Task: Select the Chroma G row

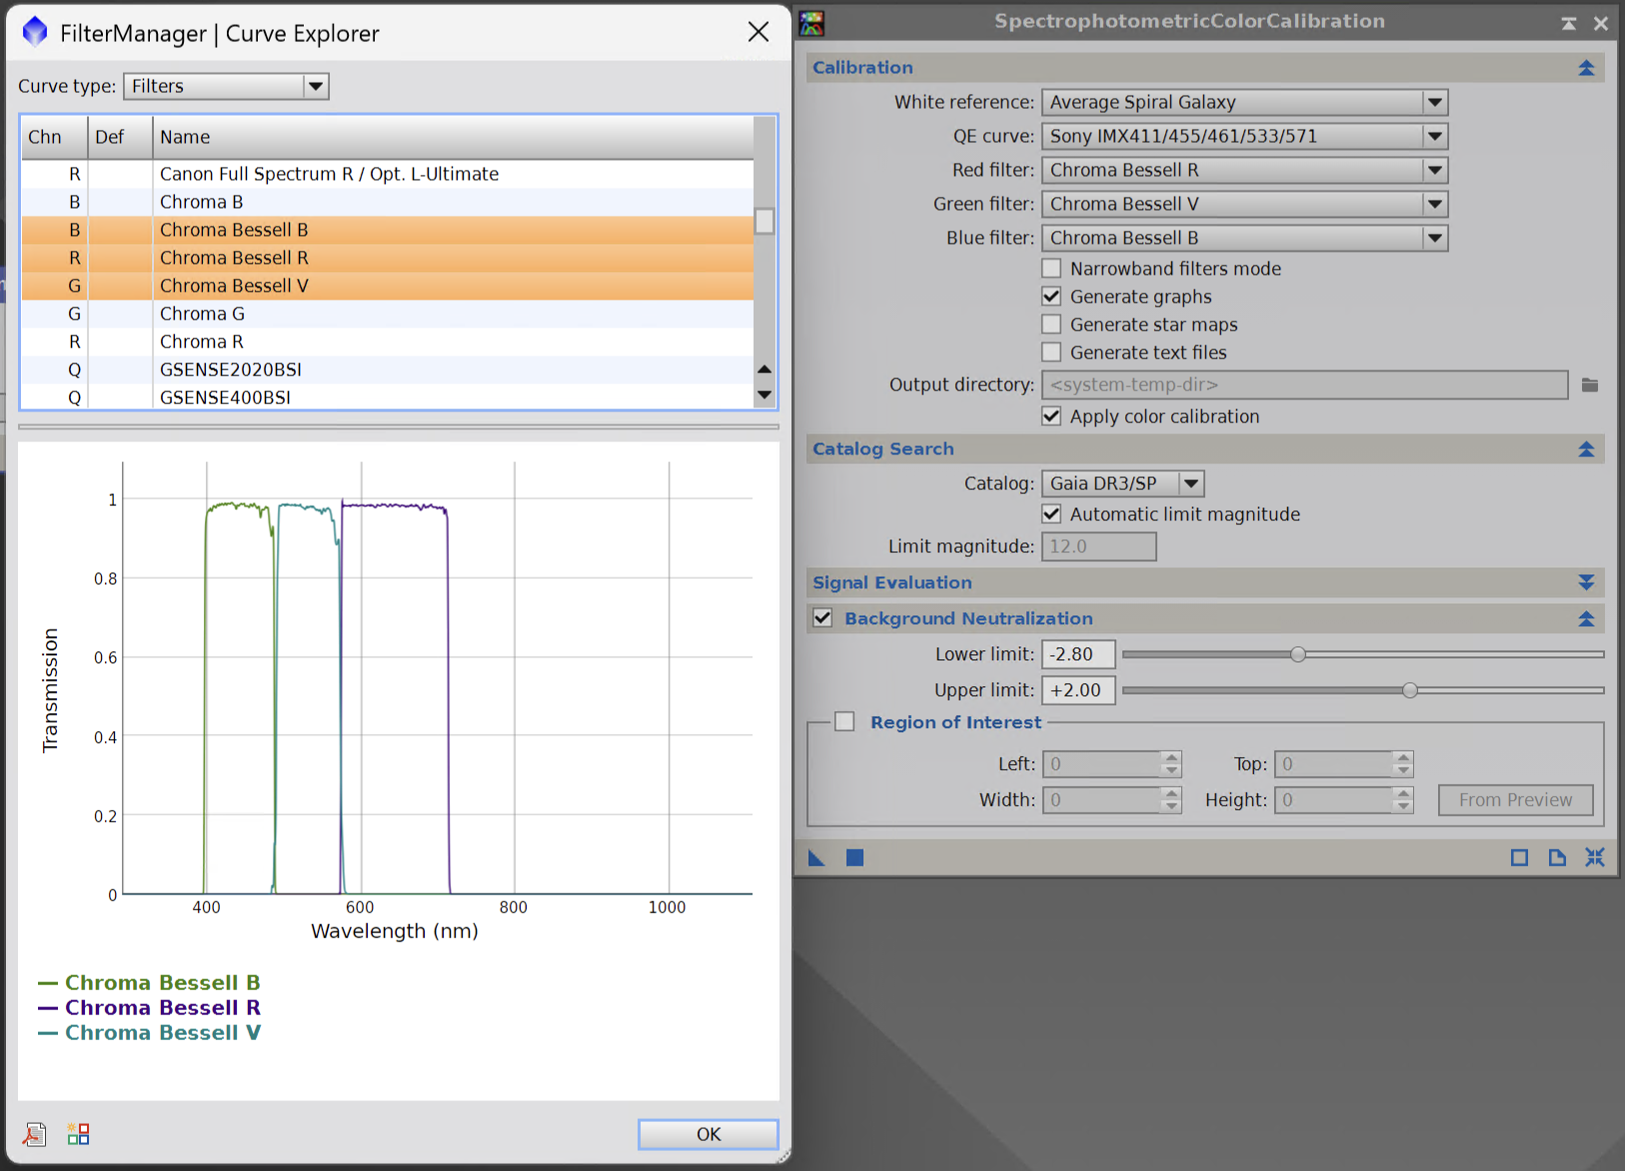Action: [x=387, y=314]
